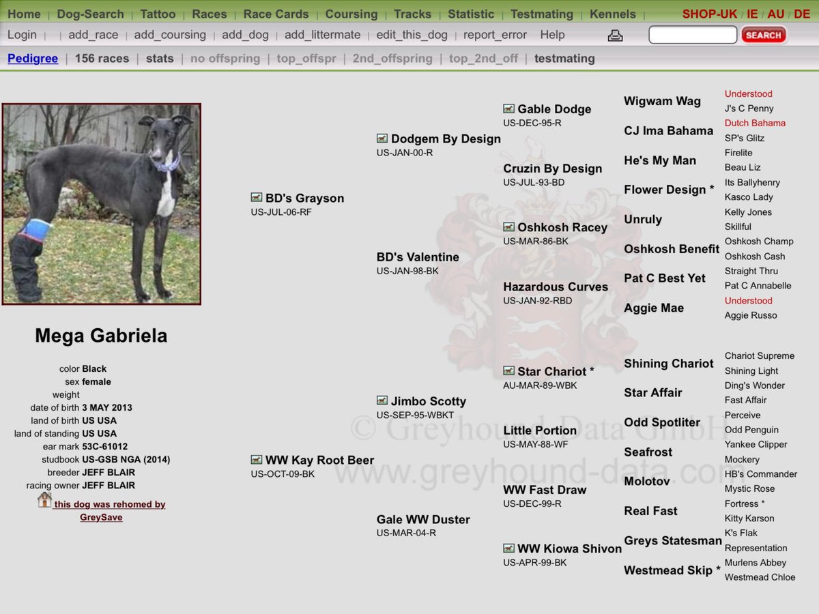Open Little Portion pedigree
The image size is (819, 614).
click(x=540, y=431)
